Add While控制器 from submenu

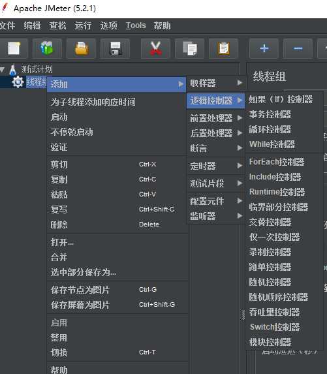284,144
